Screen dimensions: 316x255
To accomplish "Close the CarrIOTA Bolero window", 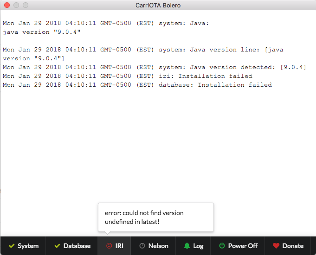I will click(7, 5).
